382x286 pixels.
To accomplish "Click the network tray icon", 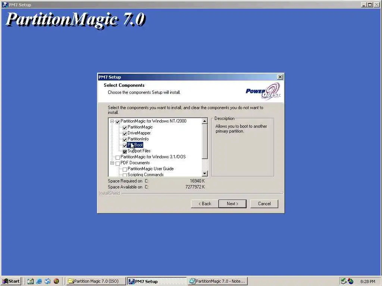I will [344, 281].
